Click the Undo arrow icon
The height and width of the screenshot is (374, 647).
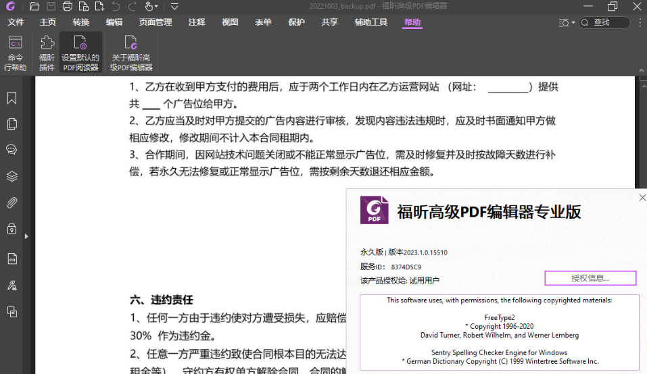(116, 6)
